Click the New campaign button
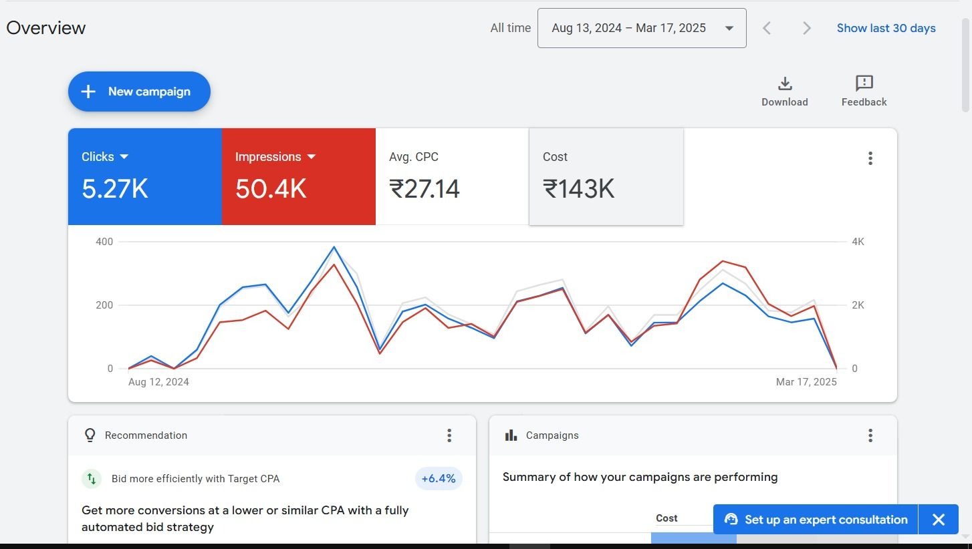The image size is (972, 549). [x=139, y=91]
